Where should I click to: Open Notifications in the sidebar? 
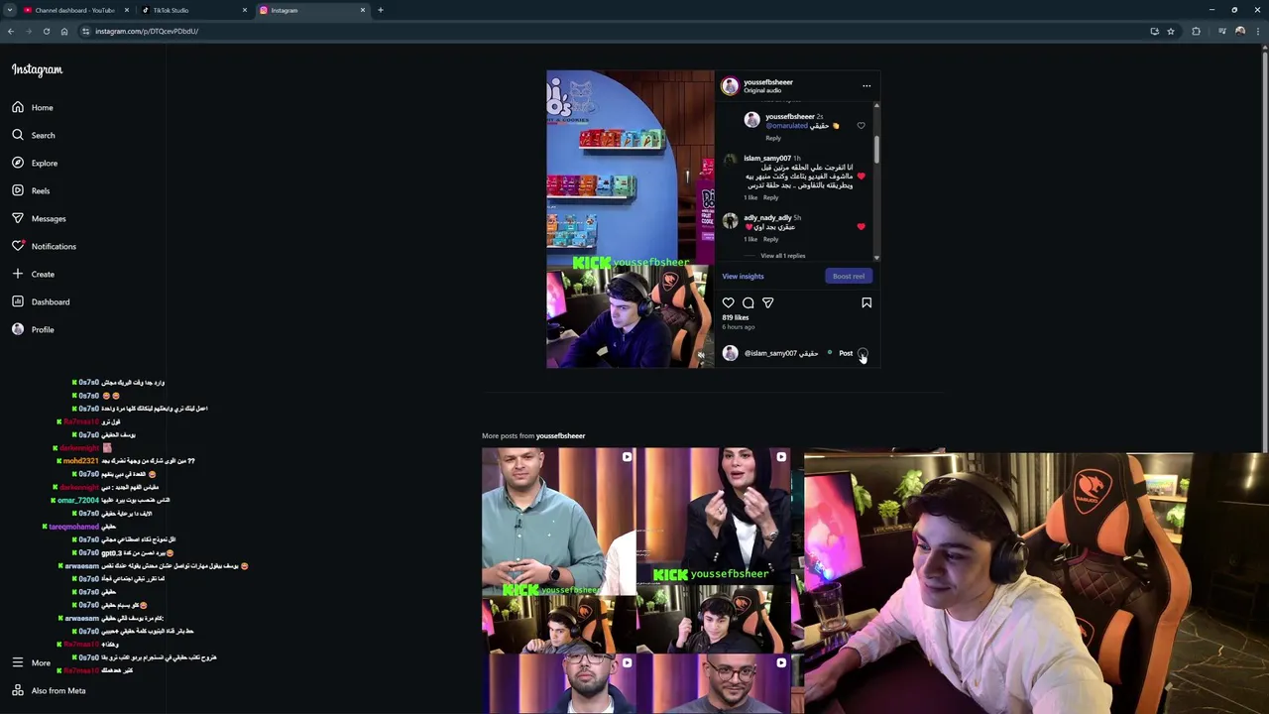[x=44, y=246]
